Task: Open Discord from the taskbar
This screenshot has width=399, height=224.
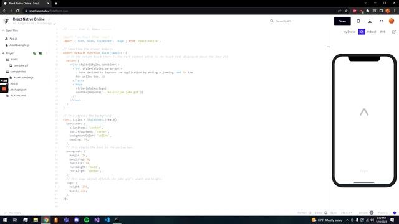Action: pyautogui.click(x=76, y=220)
